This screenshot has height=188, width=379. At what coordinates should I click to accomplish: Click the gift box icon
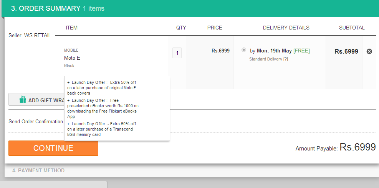23,100
